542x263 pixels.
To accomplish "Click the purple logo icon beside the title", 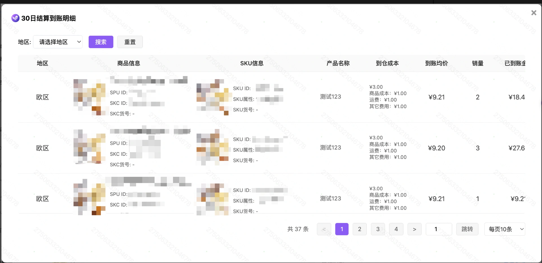I will pyautogui.click(x=15, y=18).
